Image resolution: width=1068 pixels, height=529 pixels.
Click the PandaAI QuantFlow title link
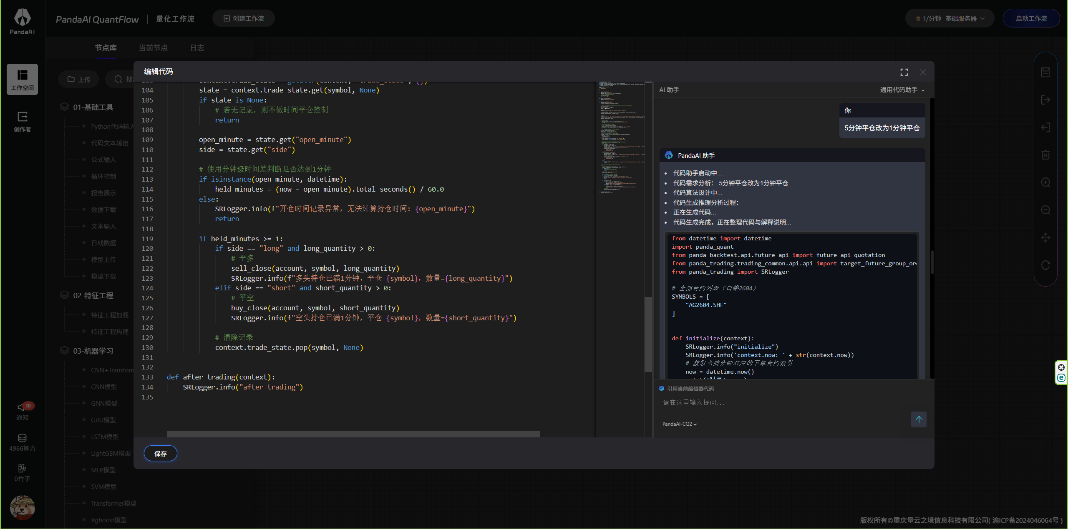(x=97, y=20)
